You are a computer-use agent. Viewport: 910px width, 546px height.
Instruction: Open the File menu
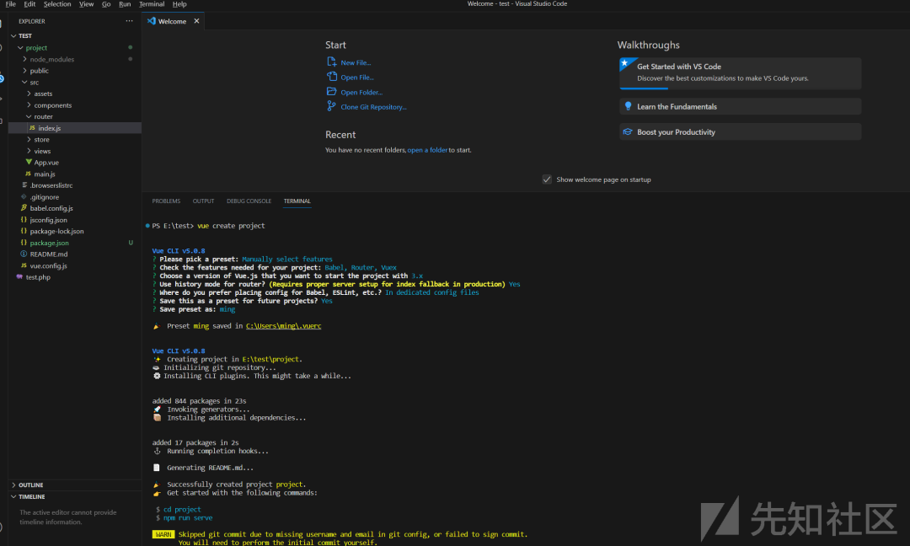click(x=10, y=4)
